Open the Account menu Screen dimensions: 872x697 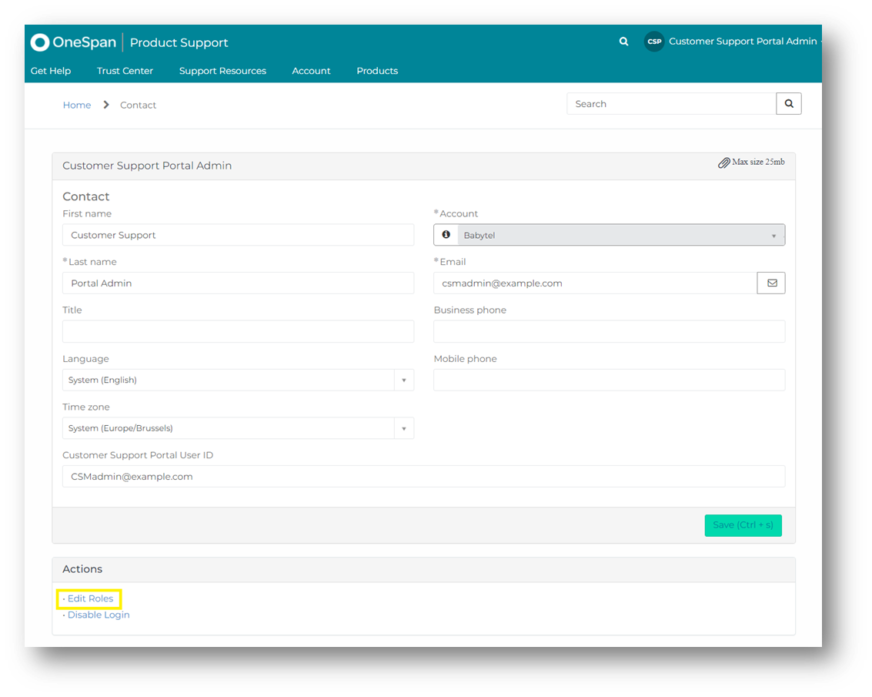point(311,71)
